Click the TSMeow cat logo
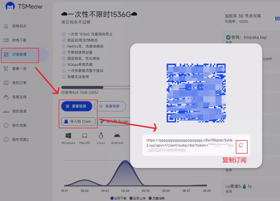Image resolution: width=280 pixels, height=201 pixels. tap(10, 6)
